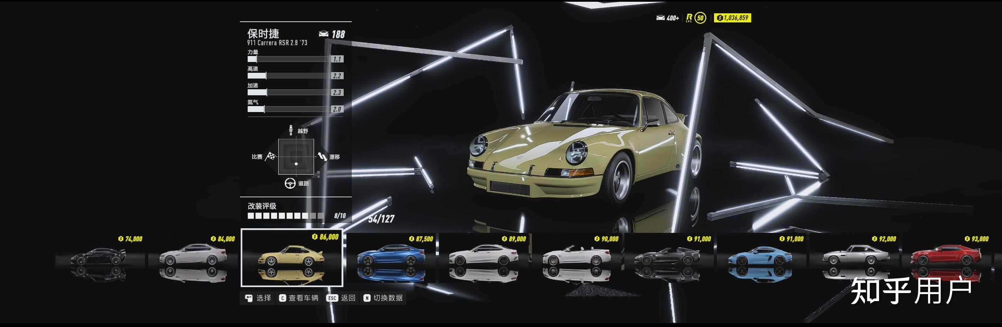This screenshot has height=327, width=1002.
Task: Click the handling balance grid square
Action: pyautogui.click(x=296, y=157)
